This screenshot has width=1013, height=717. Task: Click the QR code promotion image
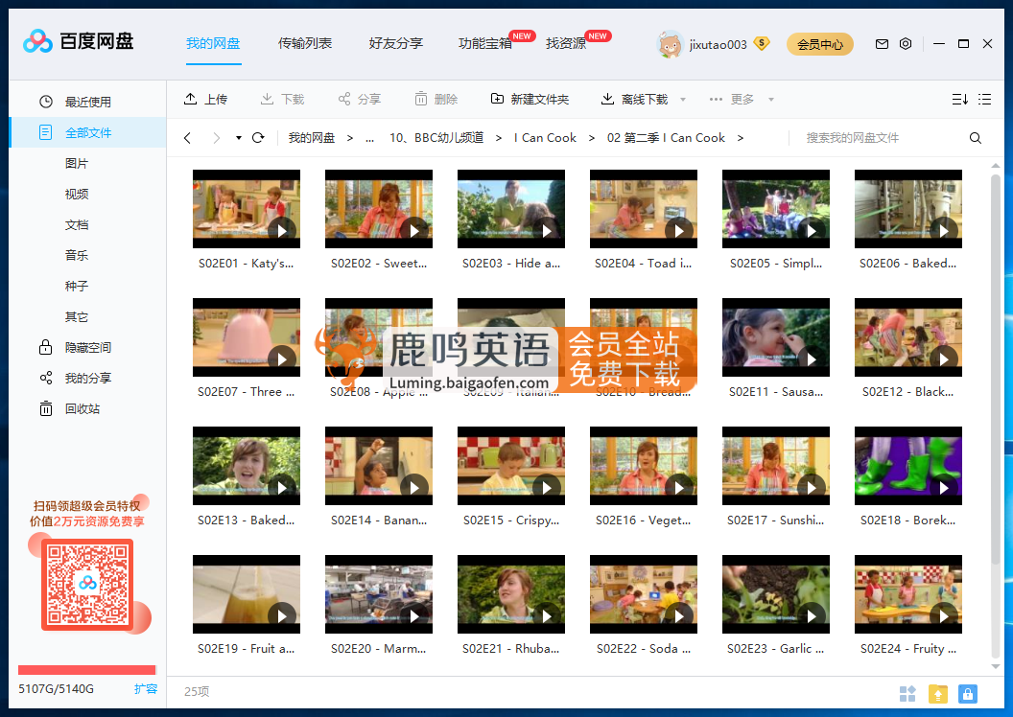pos(87,584)
